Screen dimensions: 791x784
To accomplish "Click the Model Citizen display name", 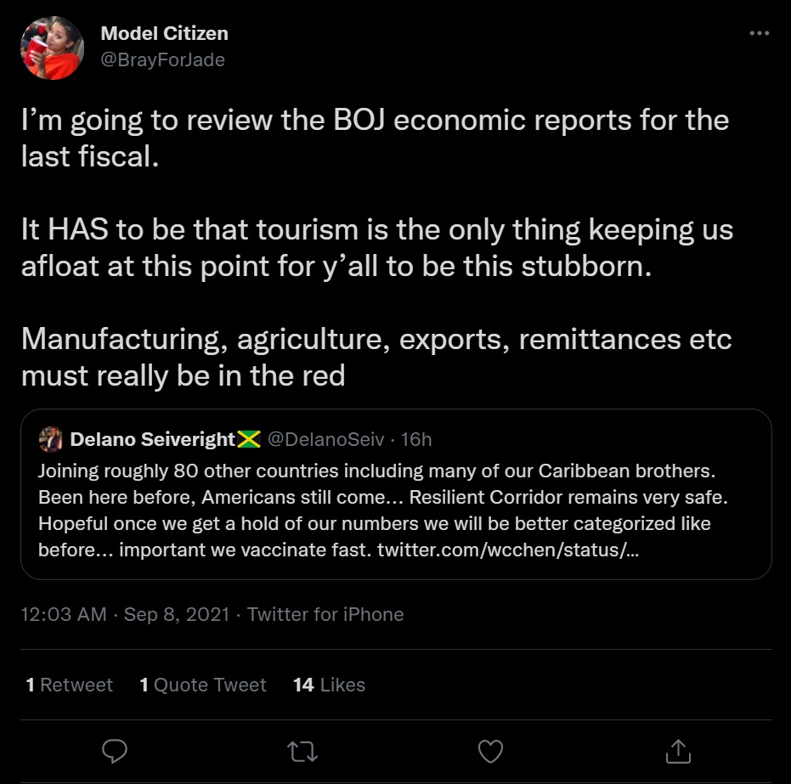I will pos(165,33).
